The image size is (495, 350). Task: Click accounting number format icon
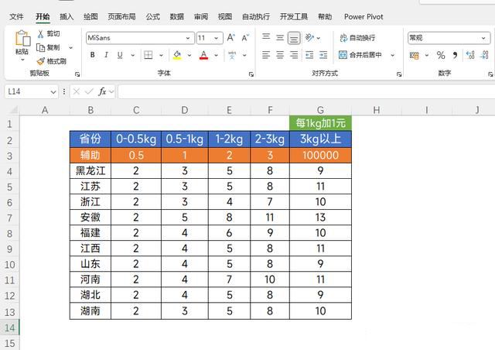(x=415, y=56)
